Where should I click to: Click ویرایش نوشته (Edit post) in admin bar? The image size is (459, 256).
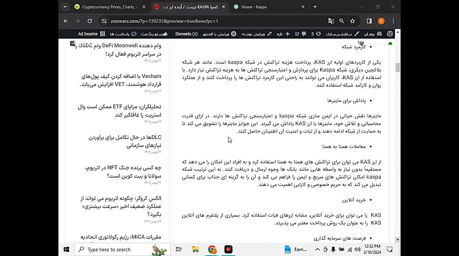pyautogui.click(x=256, y=34)
